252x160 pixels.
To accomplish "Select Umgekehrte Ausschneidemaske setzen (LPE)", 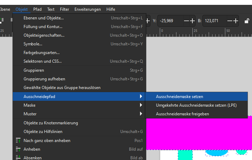I will pos(196,105).
